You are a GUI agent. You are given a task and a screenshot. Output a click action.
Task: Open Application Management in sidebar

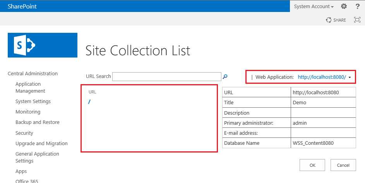pos(30,88)
